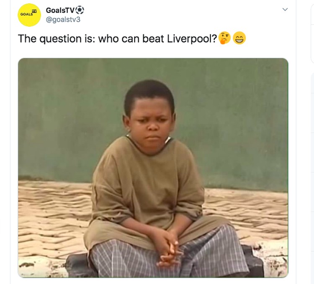314x284 pixels.
Task: Click the thinking face emoji in tweet
Action: click(224, 38)
